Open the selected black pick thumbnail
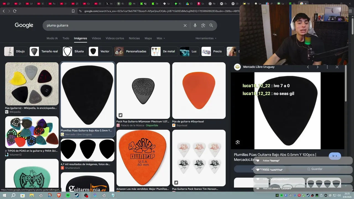The height and width of the screenshot is (199, 354). point(87,95)
